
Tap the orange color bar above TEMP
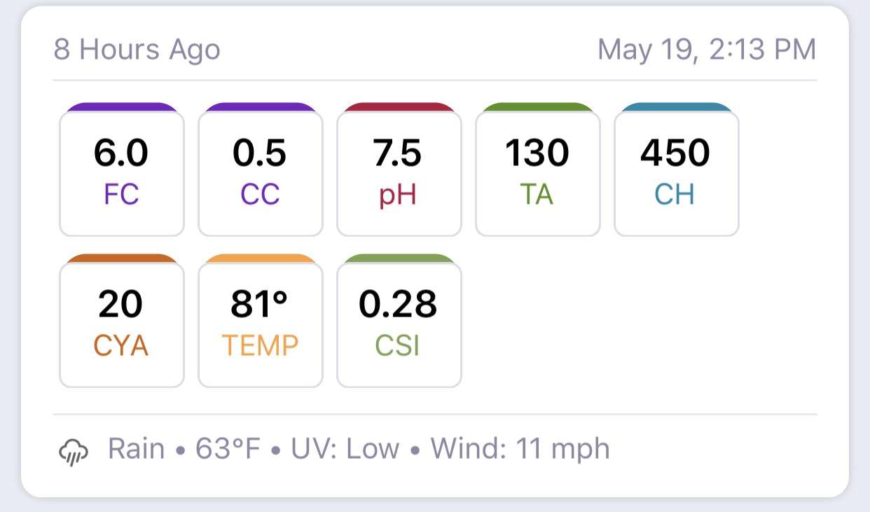[x=261, y=258]
